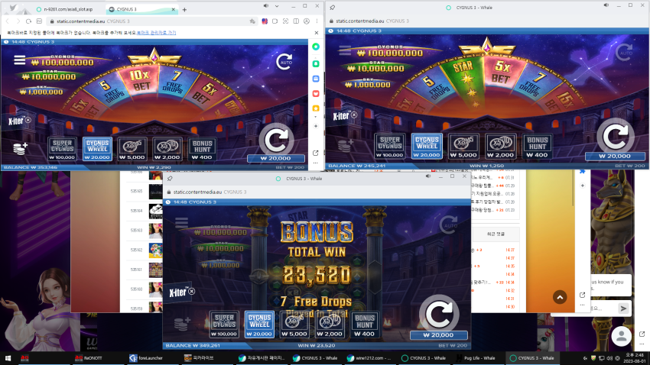Open browser three-dot menu in left window
This screenshot has width=650, height=365.
[x=317, y=21]
